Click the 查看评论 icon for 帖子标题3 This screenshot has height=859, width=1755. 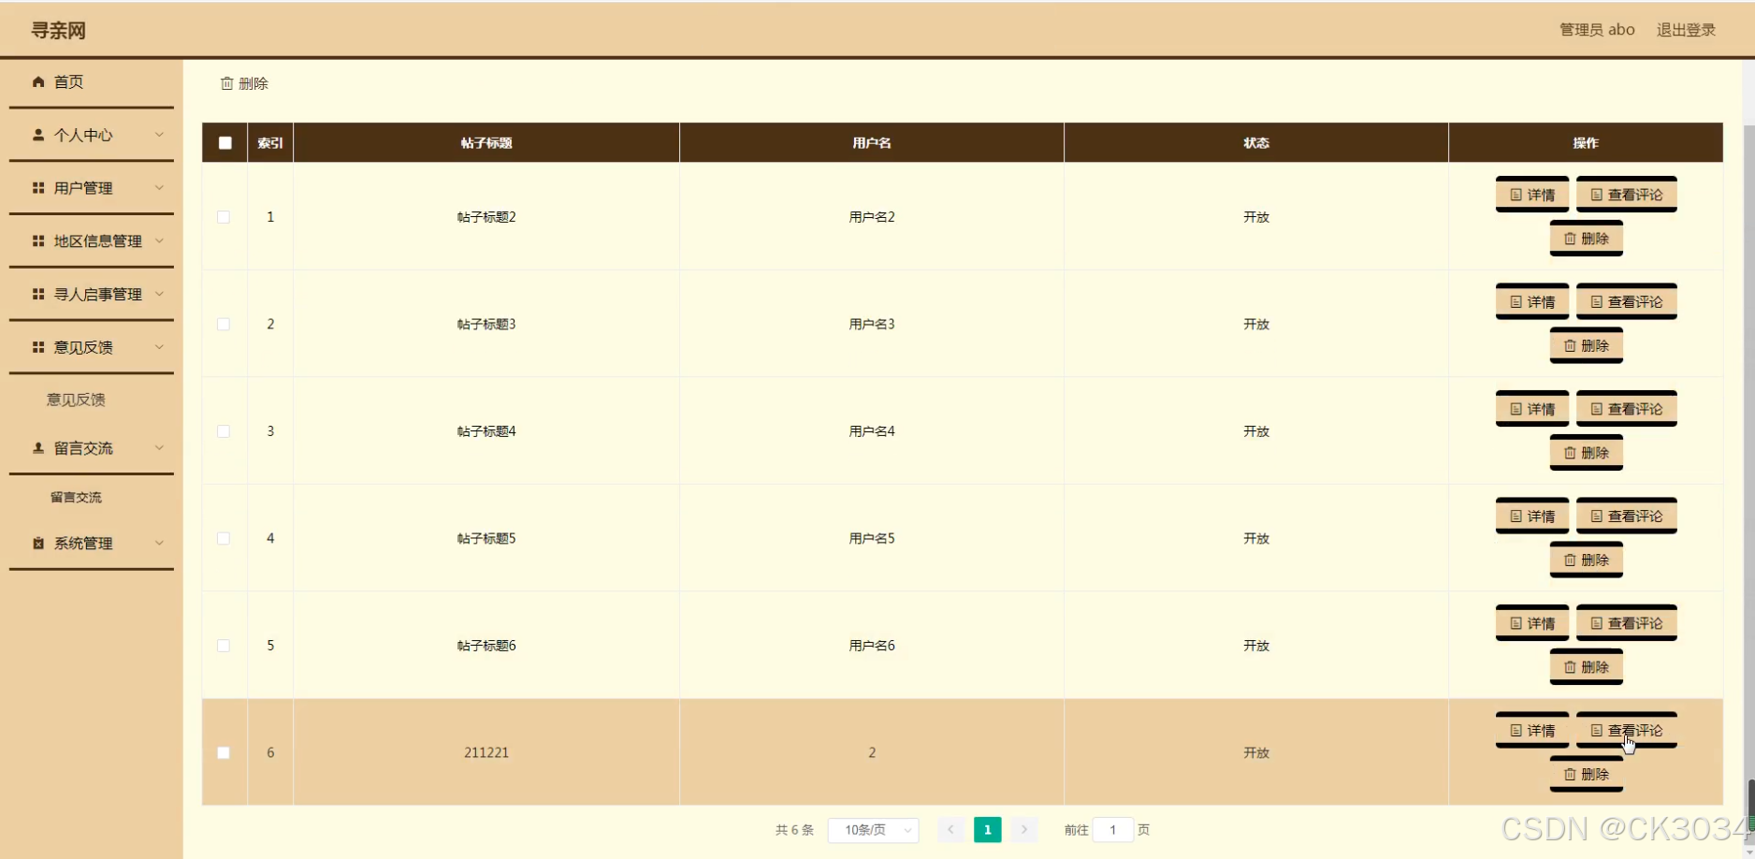coord(1597,302)
